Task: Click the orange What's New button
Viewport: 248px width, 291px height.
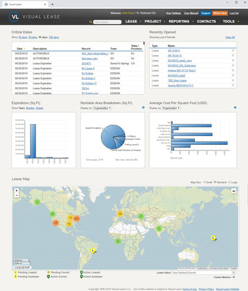Action: point(220,13)
